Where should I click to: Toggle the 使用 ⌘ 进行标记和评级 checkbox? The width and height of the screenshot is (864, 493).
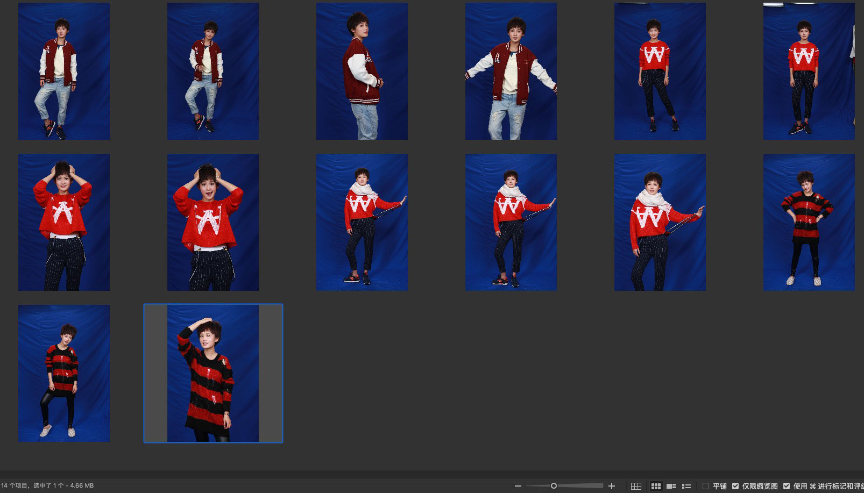point(787,486)
